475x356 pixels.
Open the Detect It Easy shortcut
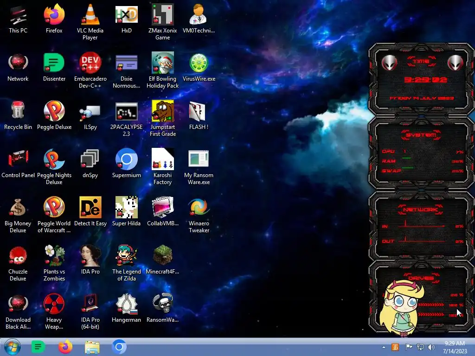coord(90,207)
